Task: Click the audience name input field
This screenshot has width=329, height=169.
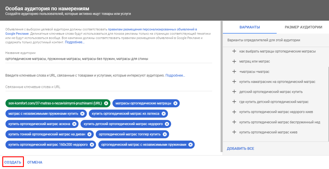Action: [x=109, y=59]
